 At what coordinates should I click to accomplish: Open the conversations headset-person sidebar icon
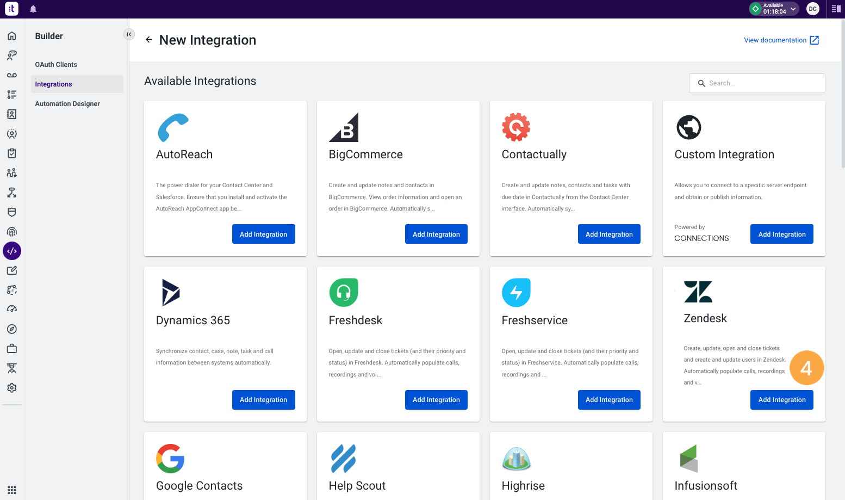(12, 55)
